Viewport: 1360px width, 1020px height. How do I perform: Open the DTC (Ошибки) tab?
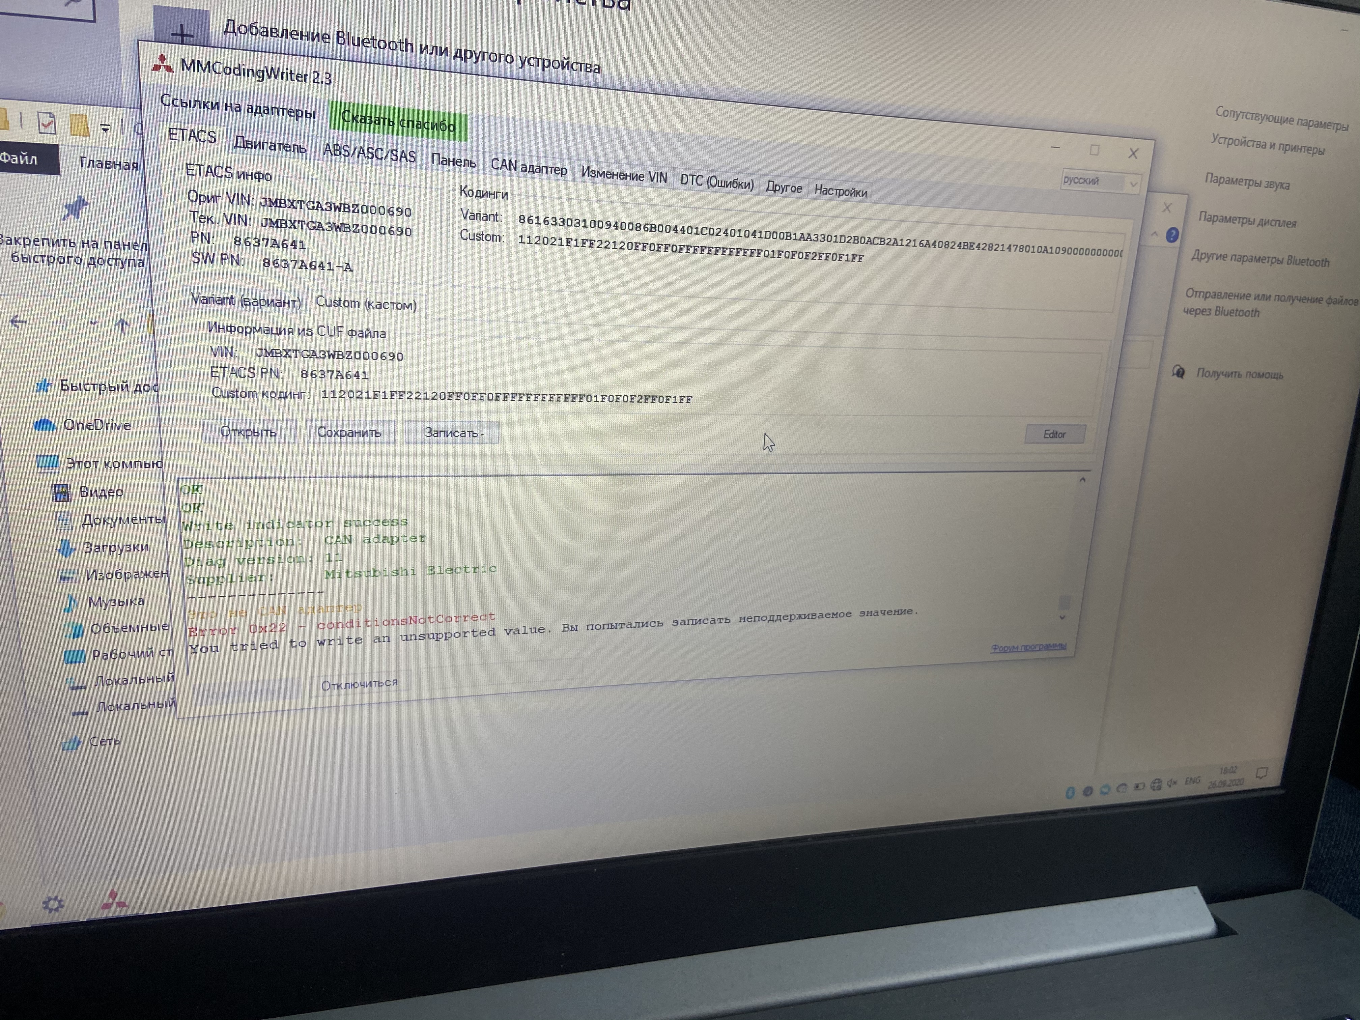(x=717, y=182)
